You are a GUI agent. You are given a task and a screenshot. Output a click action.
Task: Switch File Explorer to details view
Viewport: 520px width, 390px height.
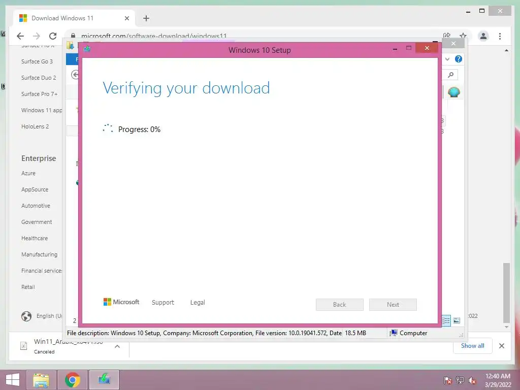pos(446,320)
